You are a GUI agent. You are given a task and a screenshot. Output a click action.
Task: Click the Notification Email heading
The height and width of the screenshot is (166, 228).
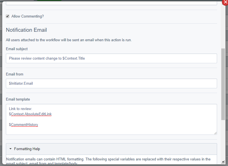click(26, 30)
